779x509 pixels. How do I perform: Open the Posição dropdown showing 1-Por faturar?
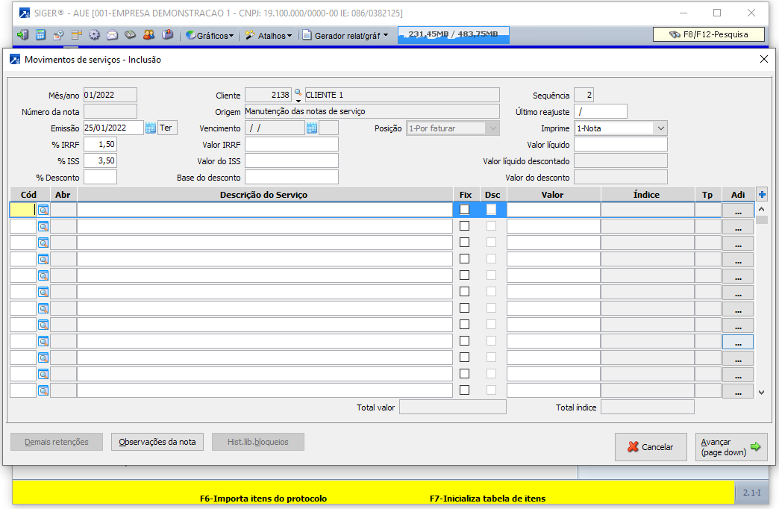click(453, 128)
